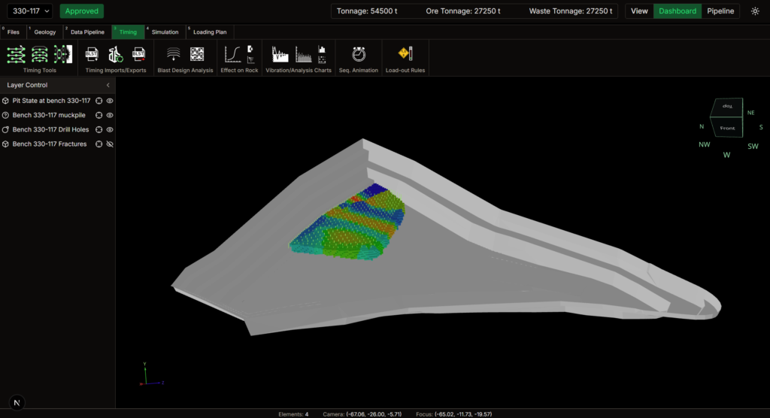
Task: Open the 330-117 bench selector dropdown
Action: [31, 11]
